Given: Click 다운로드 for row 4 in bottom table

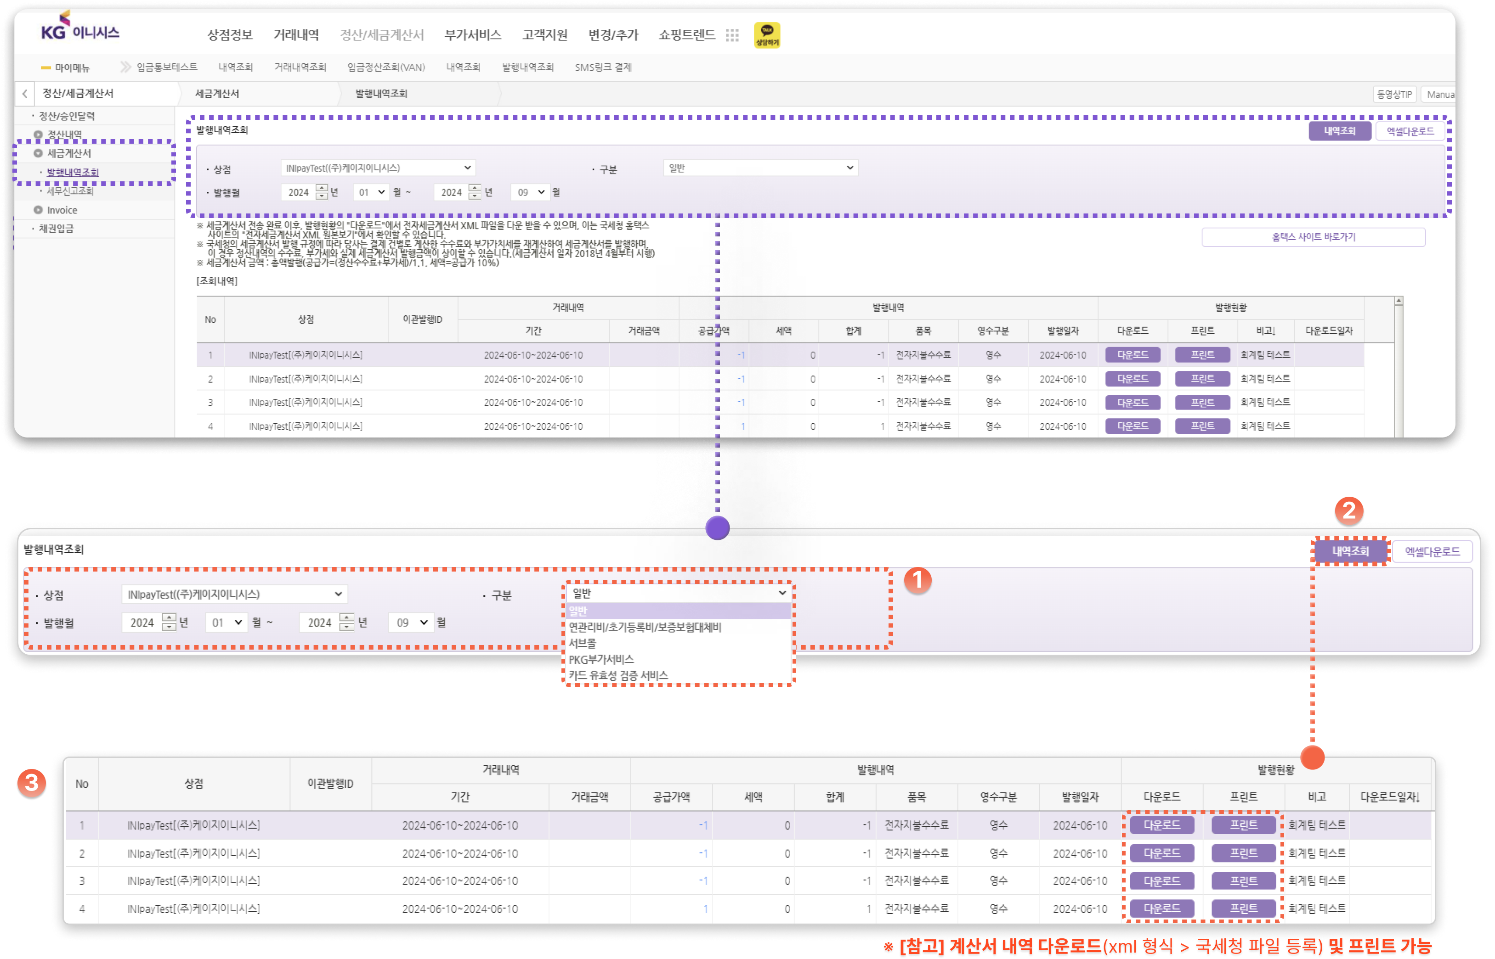Looking at the screenshot, I should coord(1161,909).
